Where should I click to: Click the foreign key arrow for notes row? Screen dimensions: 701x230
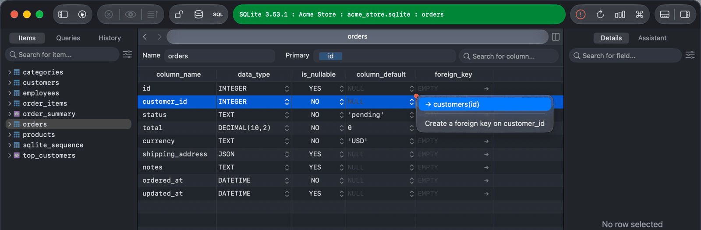(486, 167)
